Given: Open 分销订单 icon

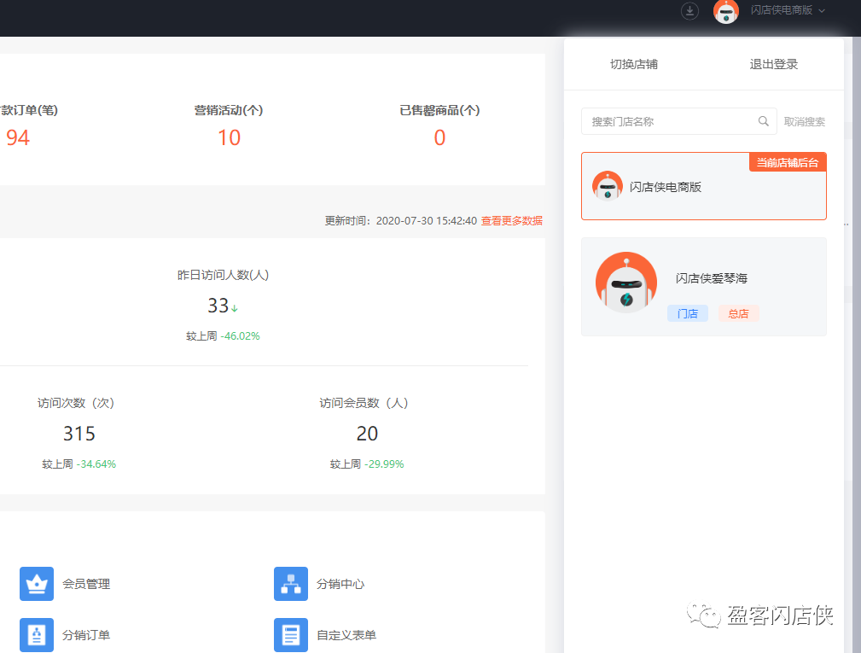Looking at the screenshot, I should pyautogui.click(x=37, y=635).
